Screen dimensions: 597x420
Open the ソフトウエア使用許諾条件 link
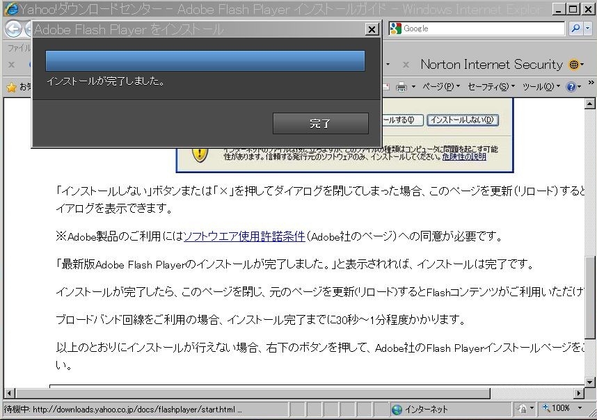tap(244, 236)
